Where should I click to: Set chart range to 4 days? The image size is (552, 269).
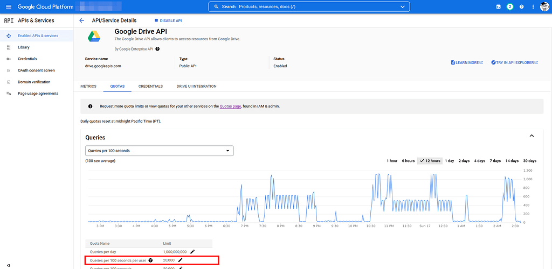pos(479,161)
